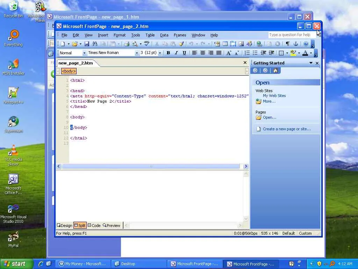Click the Insert Picture From File icon
This screenshot has width=358, height=269.
click(x=241, y=44)
